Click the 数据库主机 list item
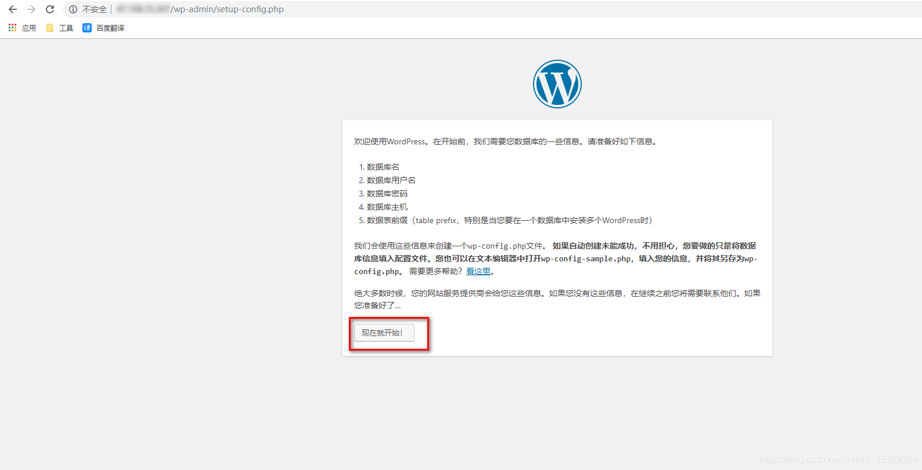The height and width of the screenshot is (470, 922). pos(387,207)
